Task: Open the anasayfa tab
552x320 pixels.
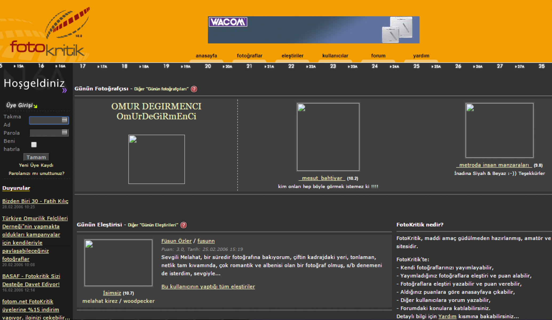Action: (206, 56)
